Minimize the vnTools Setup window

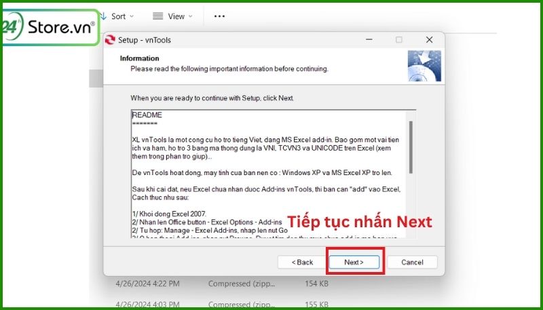tap(369, 40)
